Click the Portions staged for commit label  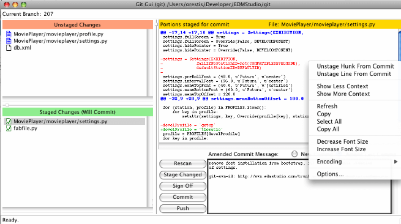(x=195, y=24)
